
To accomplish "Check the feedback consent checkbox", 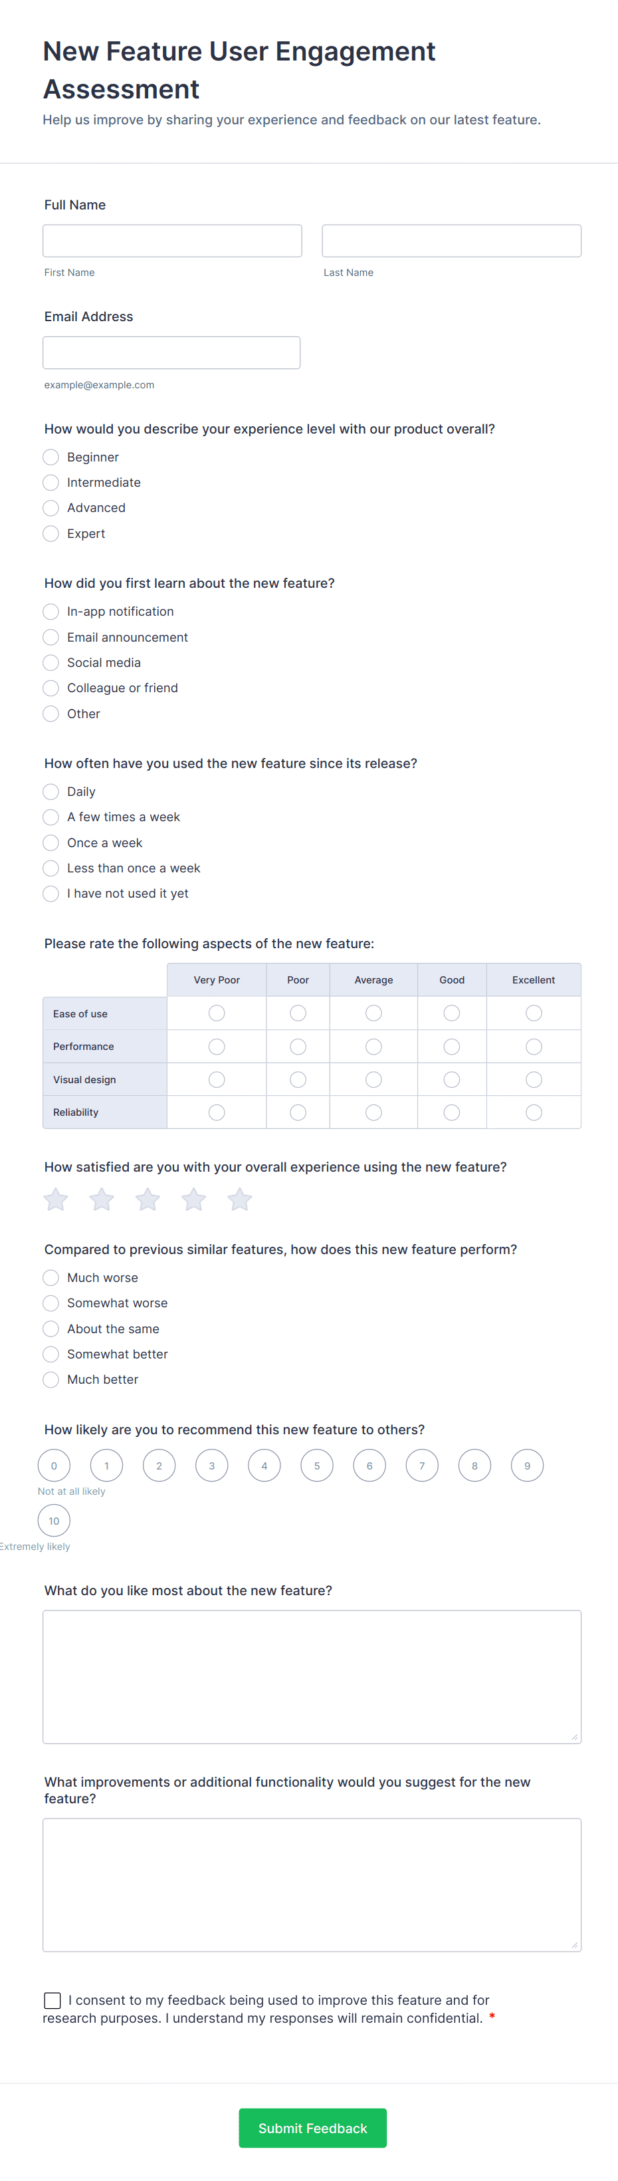I will [x=52, y=2000].
